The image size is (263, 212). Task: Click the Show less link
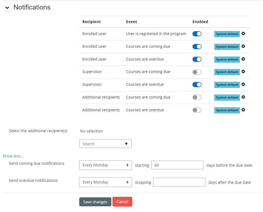13,156
